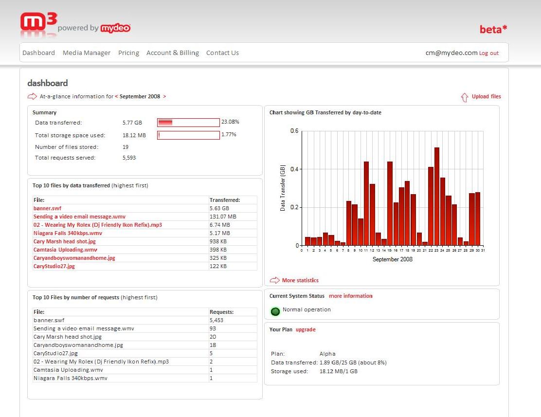Go to next month with the > arrow
The height and width of the screenshot is (417, 541).
pyautogui.click(x=164, y=96)
